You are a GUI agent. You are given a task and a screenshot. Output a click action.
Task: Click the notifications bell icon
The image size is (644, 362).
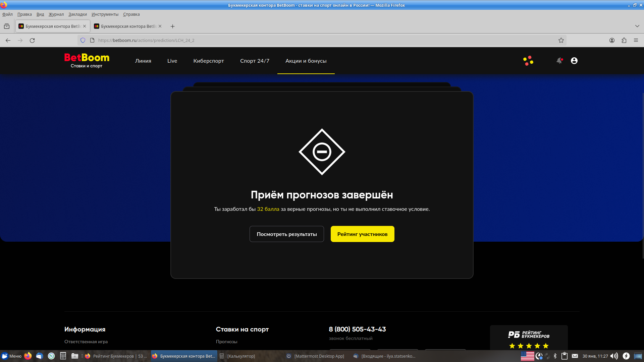point(559,61)
